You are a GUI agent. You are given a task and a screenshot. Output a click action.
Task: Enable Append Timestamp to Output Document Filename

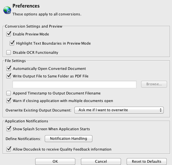[x=9, y=93]
